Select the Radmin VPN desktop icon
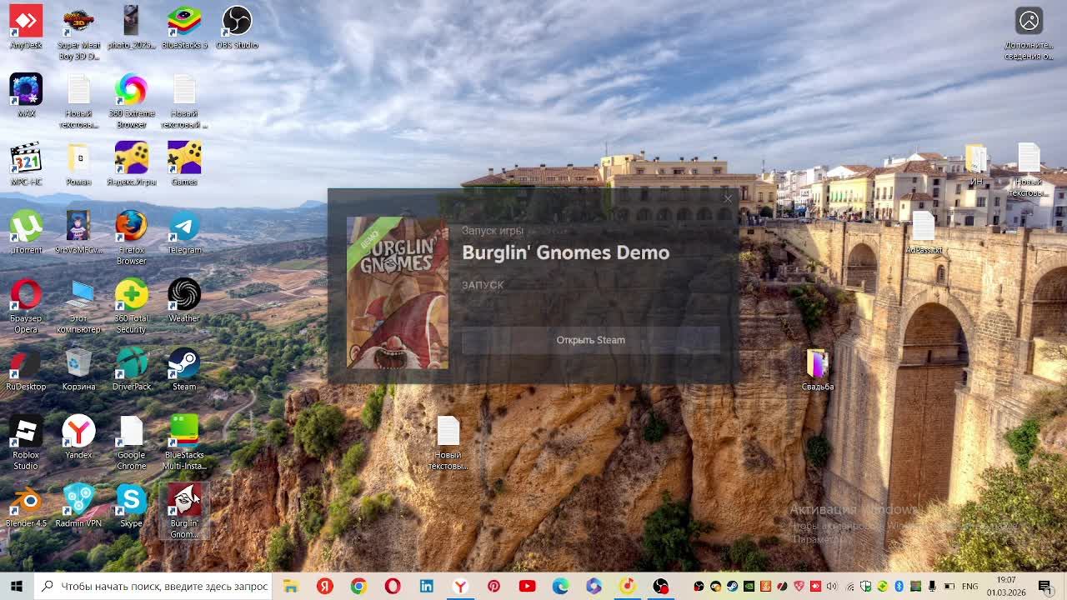The width and height of the screenshot is (1067, 600). [78, 506]
